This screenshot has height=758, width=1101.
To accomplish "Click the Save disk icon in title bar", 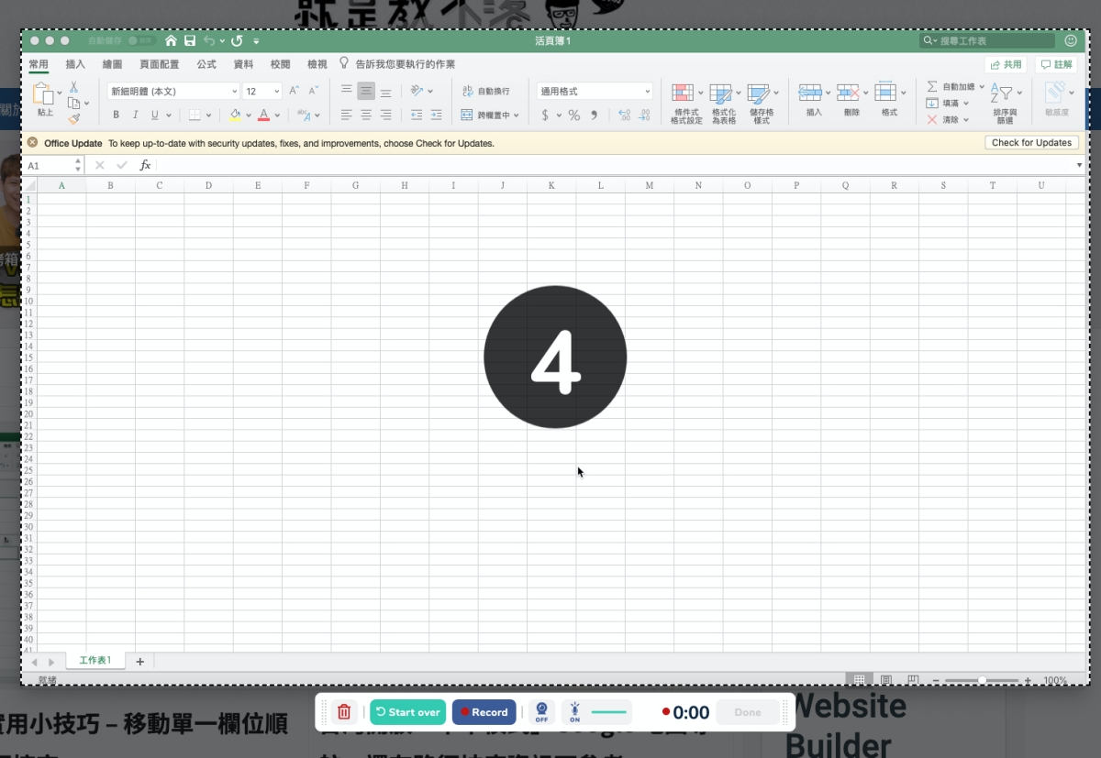I will [x=190, y=41].
